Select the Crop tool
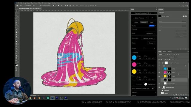The width and height of the screenshot is (191, 107). [16, 21]
